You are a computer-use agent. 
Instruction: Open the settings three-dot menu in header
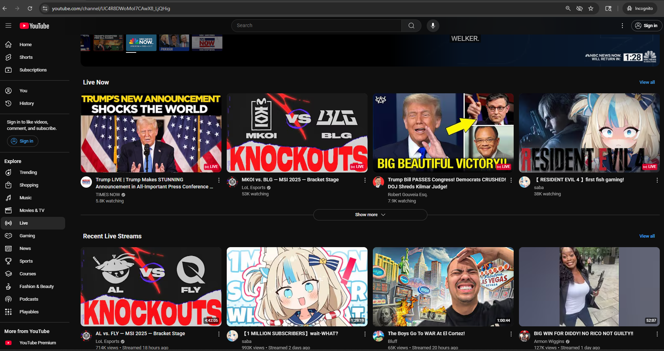tap(622, 26)
